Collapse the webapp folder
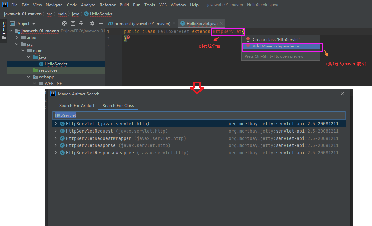Image resolution: width=372 pixels, height=226 pixels. tap(29, 77)
